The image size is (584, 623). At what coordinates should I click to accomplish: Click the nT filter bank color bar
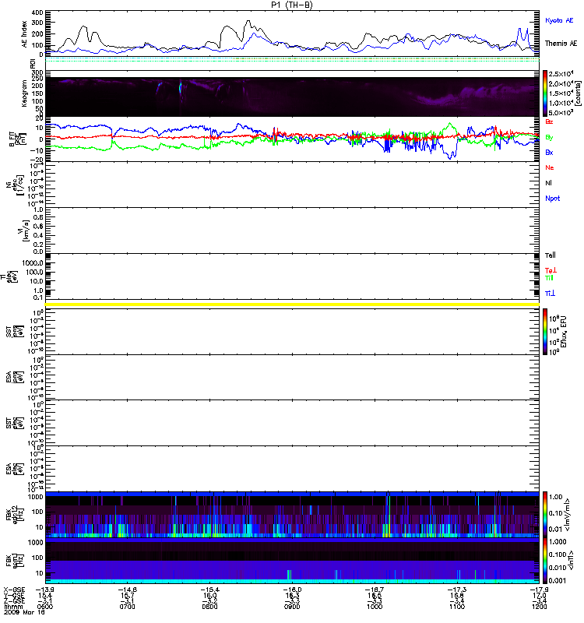pos(545,561)
